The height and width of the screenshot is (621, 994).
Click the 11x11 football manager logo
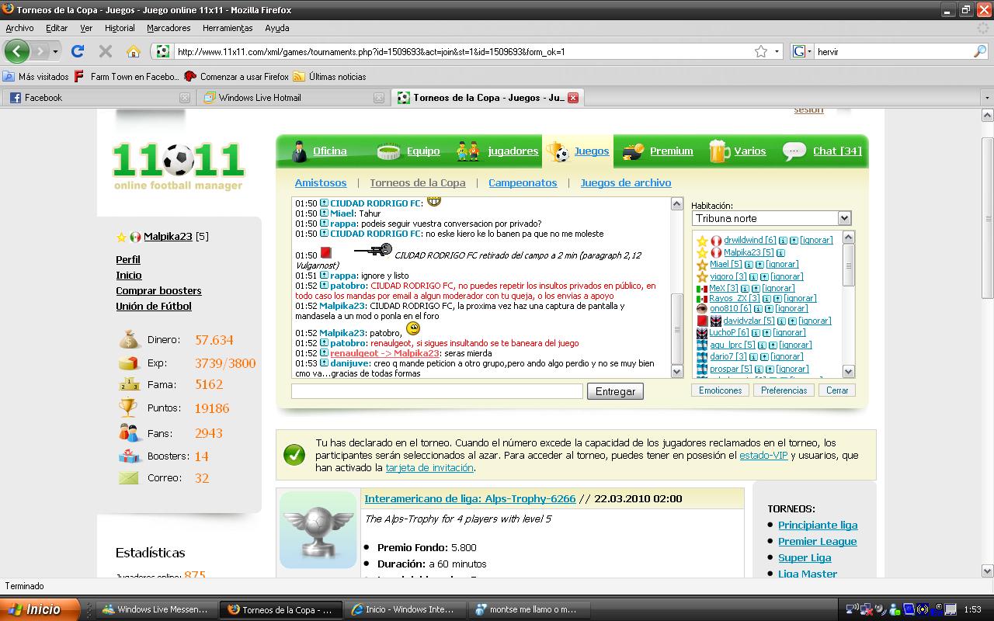coord(179,165)
